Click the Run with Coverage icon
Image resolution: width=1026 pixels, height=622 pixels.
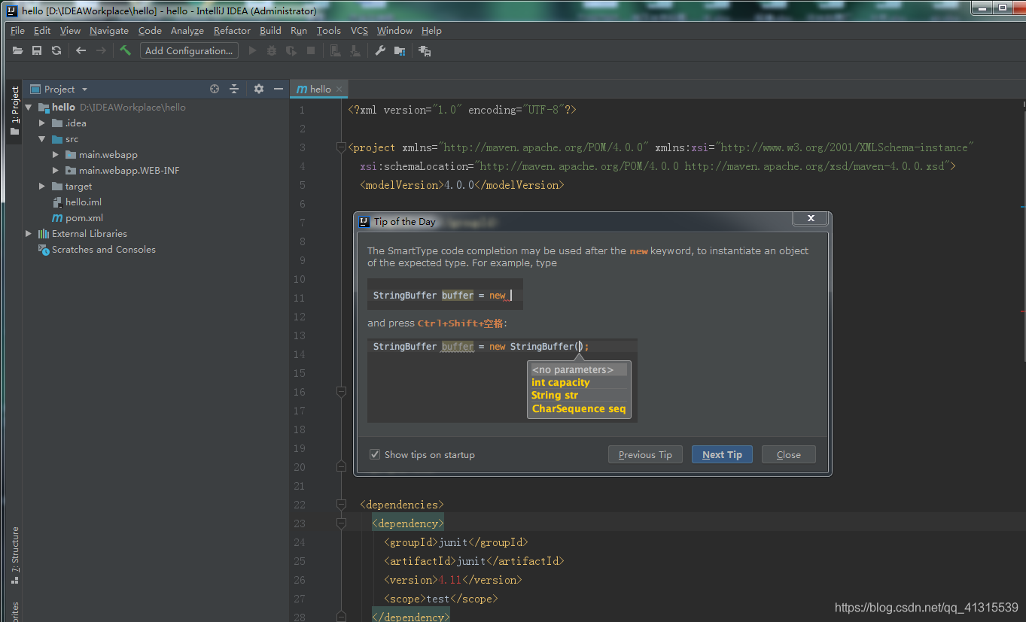291,50
